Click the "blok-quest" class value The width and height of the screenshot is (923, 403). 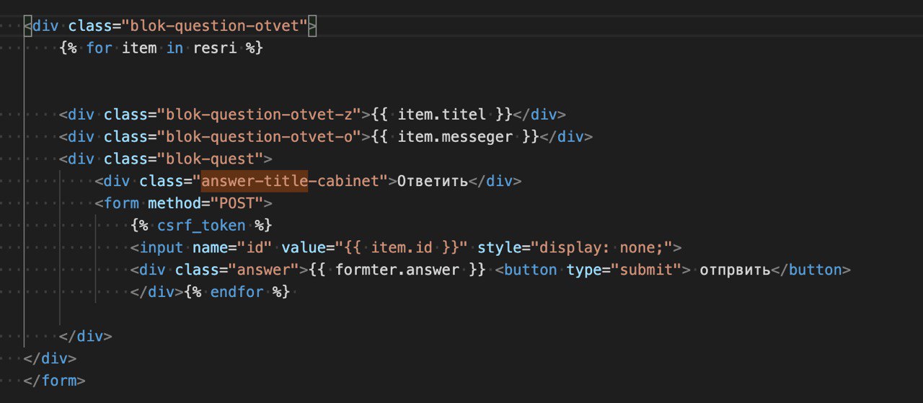(215, 159)
